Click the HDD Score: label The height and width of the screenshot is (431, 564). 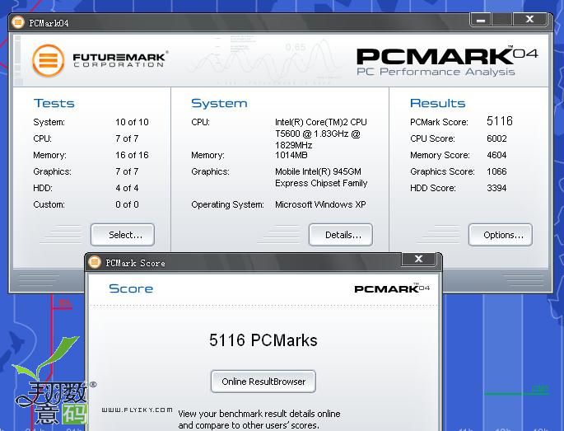pos(433,188)
